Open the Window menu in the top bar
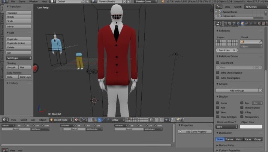Screen dimensions: 268x152 point(33,2)
